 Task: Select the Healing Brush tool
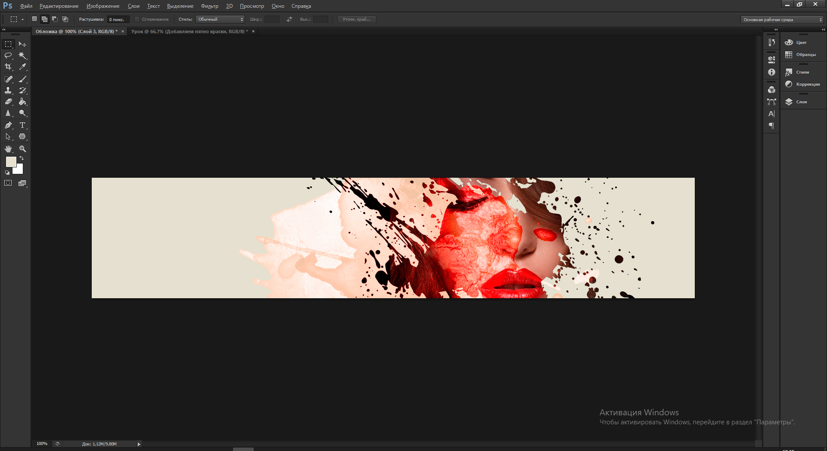click(x=8, y=79)
